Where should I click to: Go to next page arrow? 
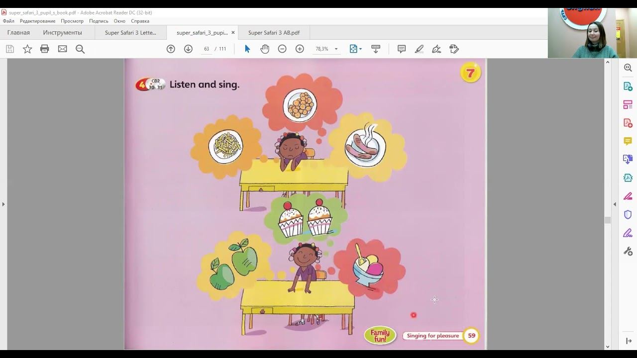[188, 49]
